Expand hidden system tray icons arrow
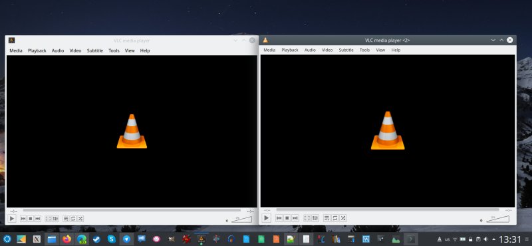Viewport: 532px width, 246px height. coord(493,239)
